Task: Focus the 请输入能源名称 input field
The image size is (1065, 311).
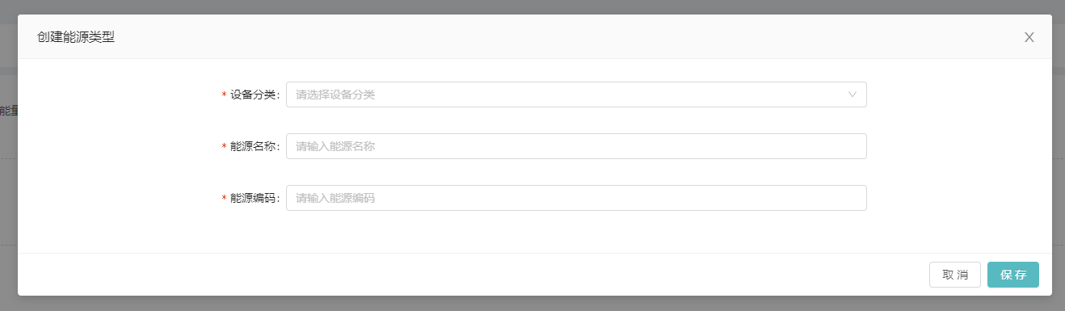Action: point(576,146)
